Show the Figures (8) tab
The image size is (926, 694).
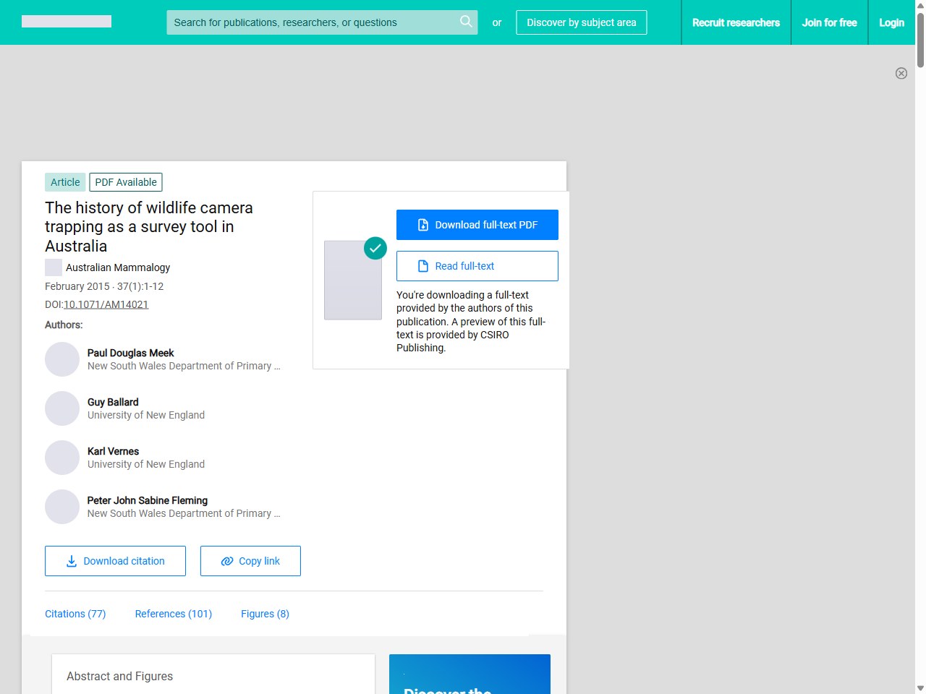click(265, 614)
